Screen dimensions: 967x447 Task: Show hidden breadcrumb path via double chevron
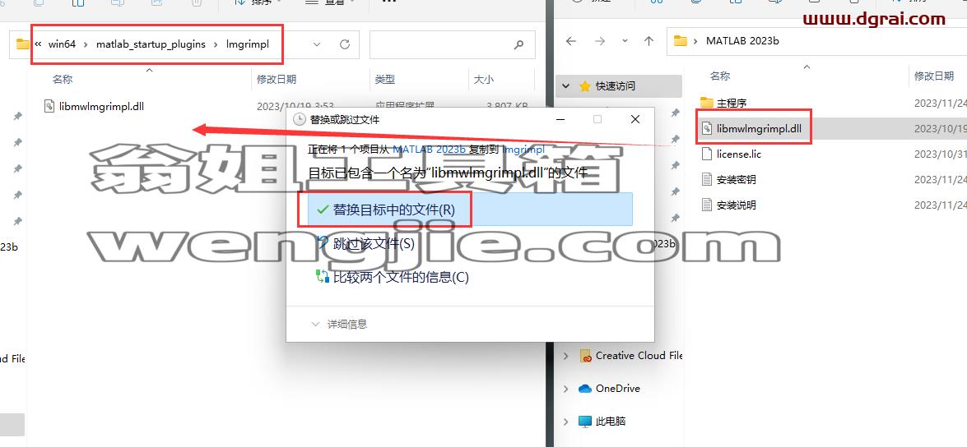38,44
